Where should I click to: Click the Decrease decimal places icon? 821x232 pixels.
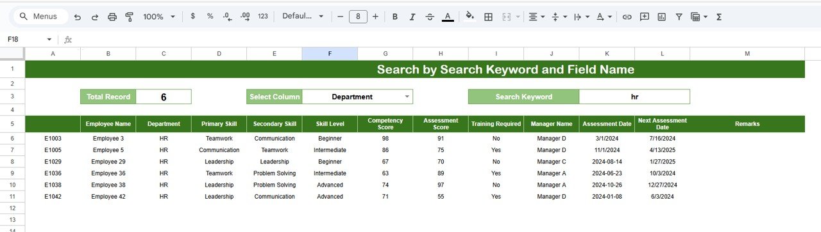coord(227,17)
